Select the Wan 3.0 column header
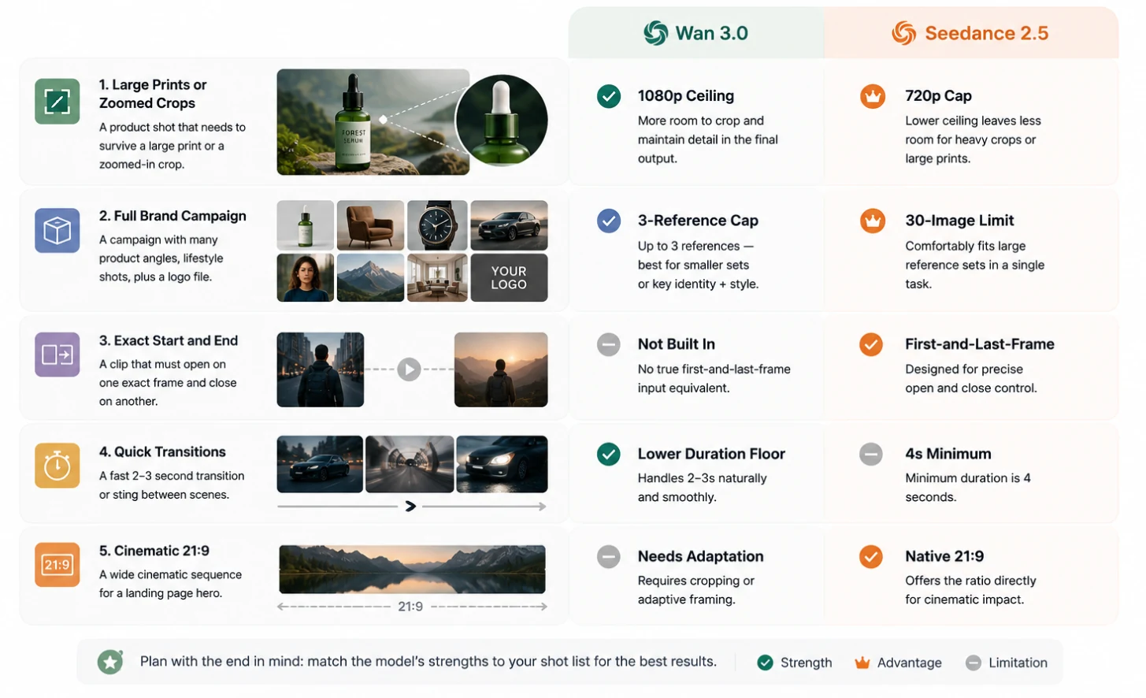This screenshot has width=1146, height=698. tap(696, 33)
